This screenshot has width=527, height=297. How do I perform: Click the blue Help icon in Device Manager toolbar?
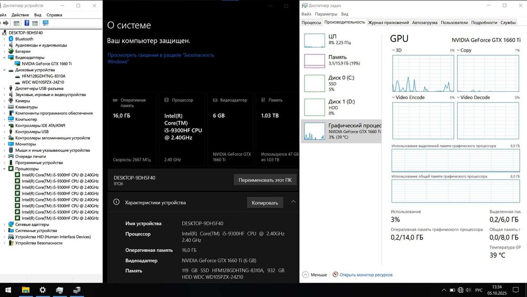click(x=26, y=23)
